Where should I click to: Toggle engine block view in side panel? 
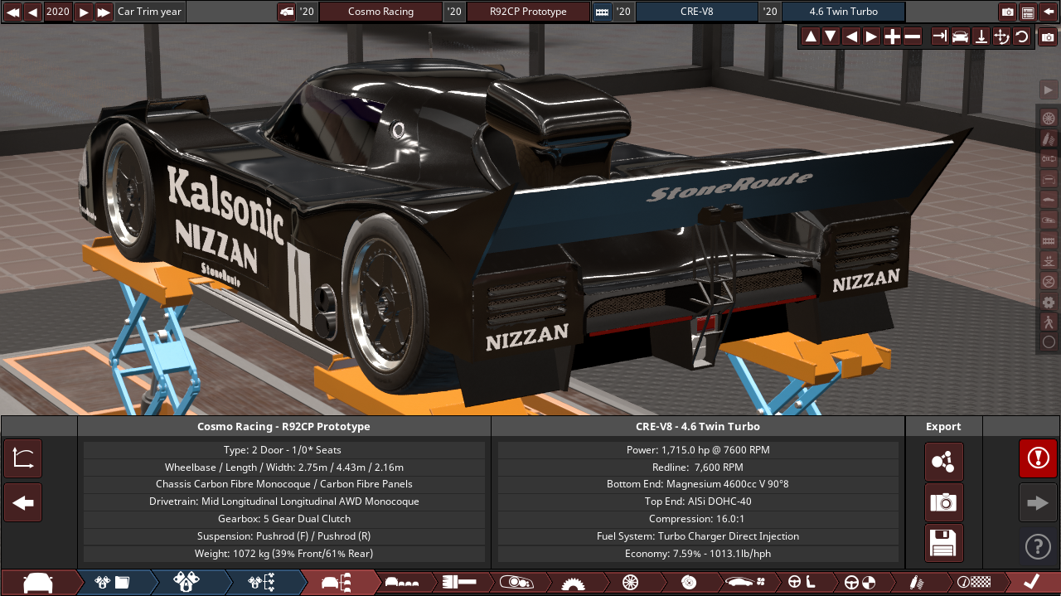[x=1049, y=240]
